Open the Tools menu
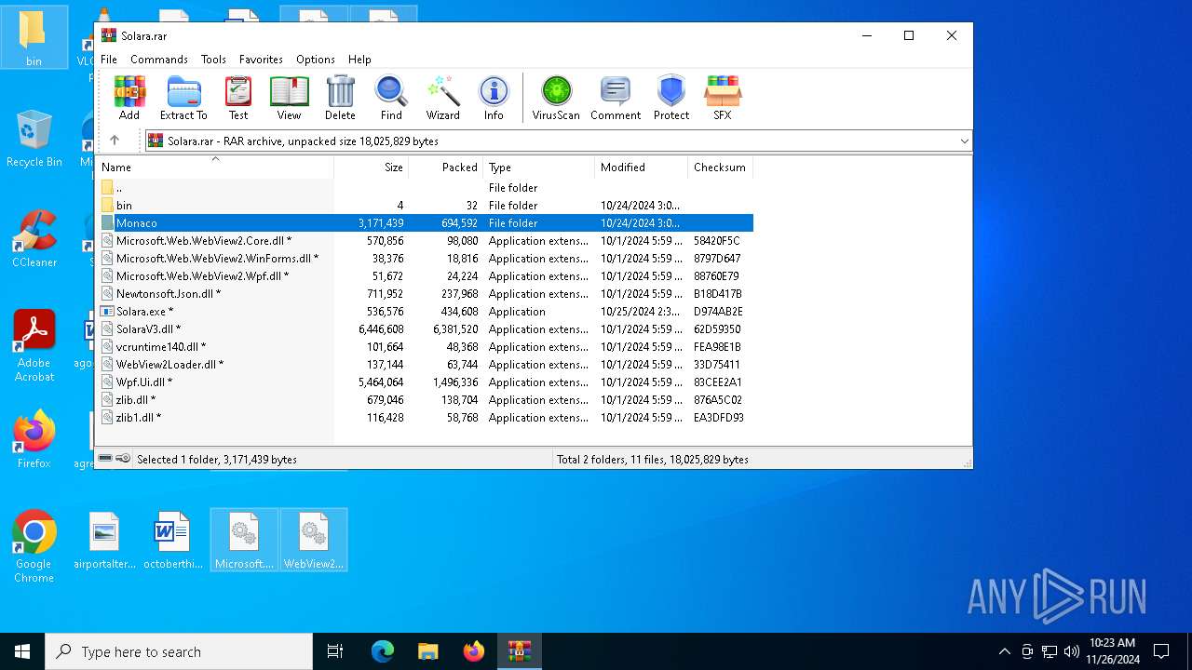1192x670 pixels. (x=213, y=59)
